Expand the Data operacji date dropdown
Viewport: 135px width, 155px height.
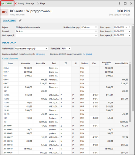pos(129,35)
